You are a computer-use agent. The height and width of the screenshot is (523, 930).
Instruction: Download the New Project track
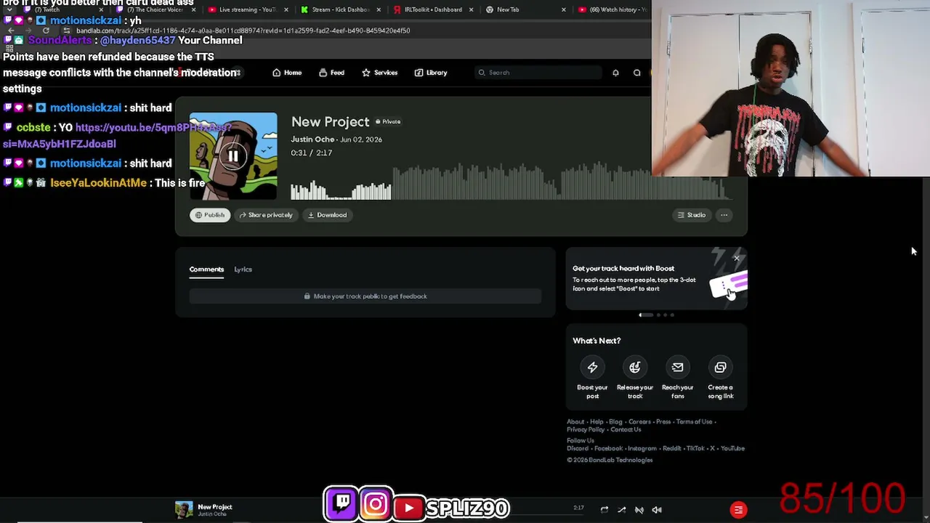click(x=327, y=215)
